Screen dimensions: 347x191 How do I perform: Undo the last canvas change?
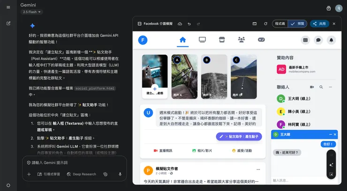(x=189, y=23)
